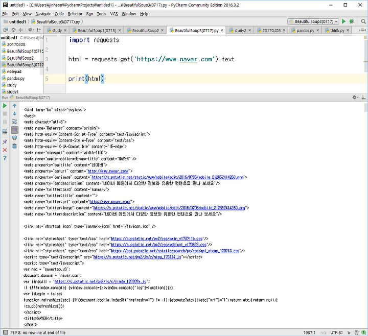Jump down the stack trace arrow
The height and width of the screenshot is (336, 368).
14,114
